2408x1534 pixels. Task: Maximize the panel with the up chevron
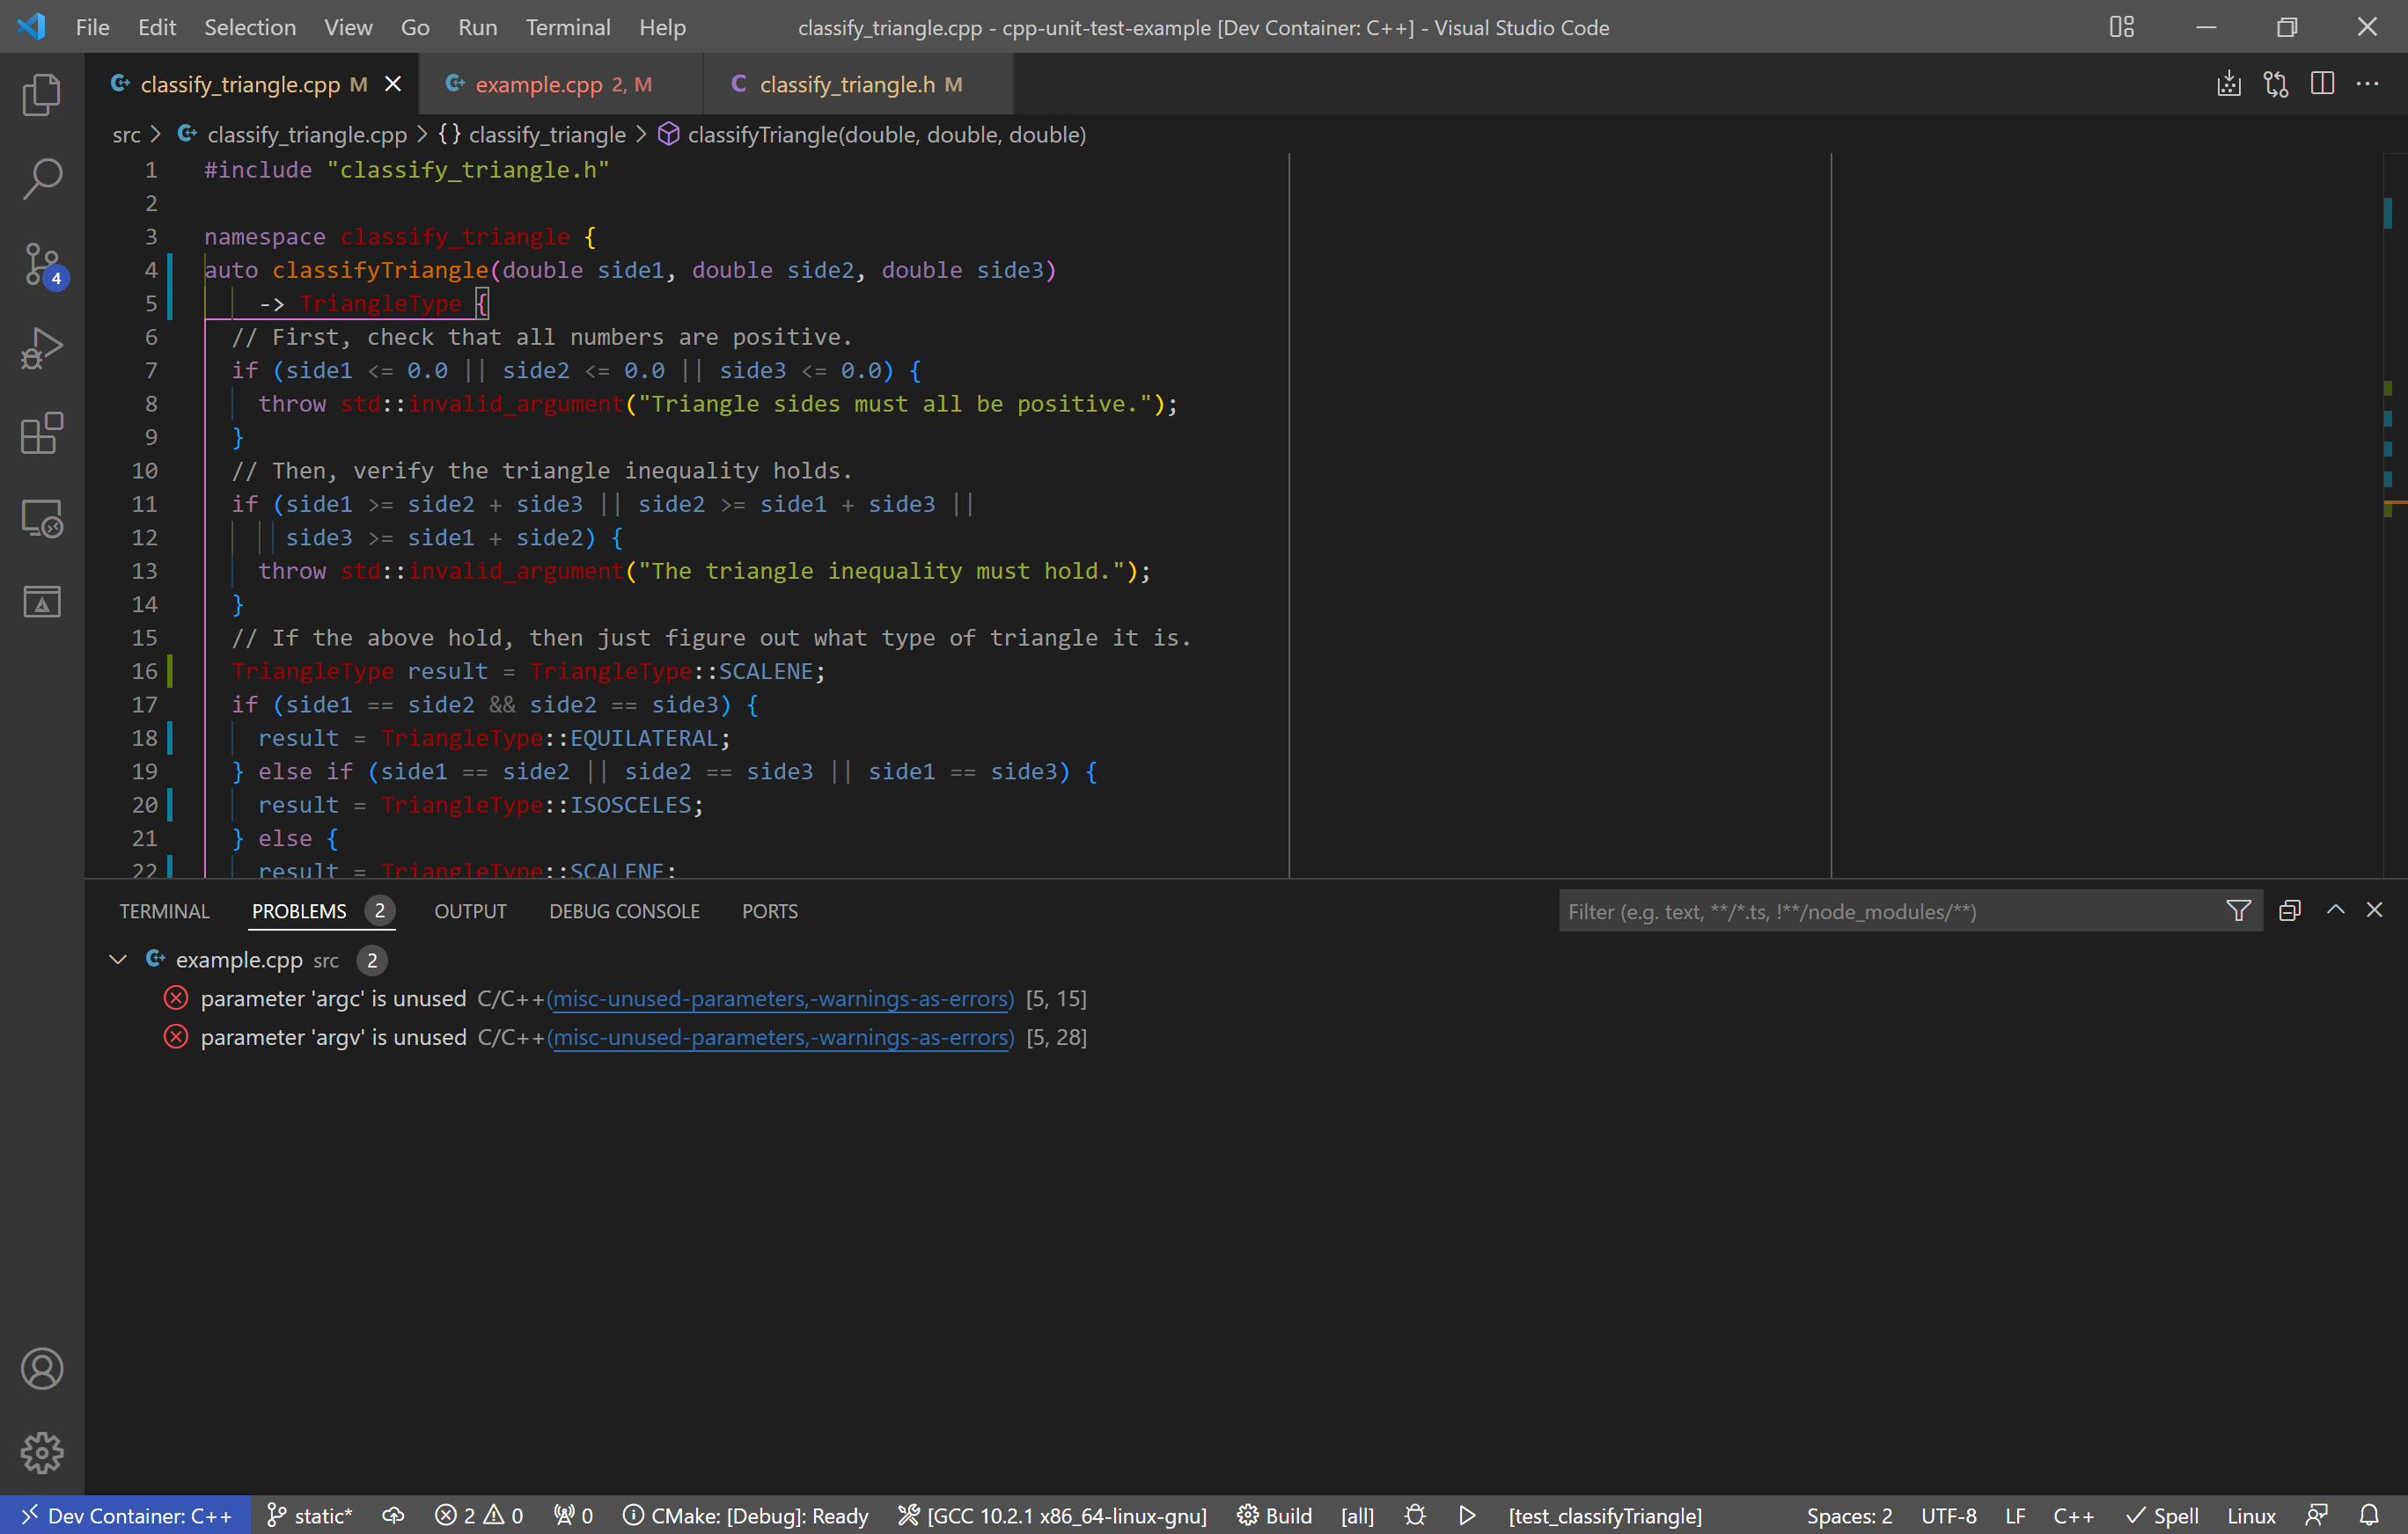pos(2335,909)
